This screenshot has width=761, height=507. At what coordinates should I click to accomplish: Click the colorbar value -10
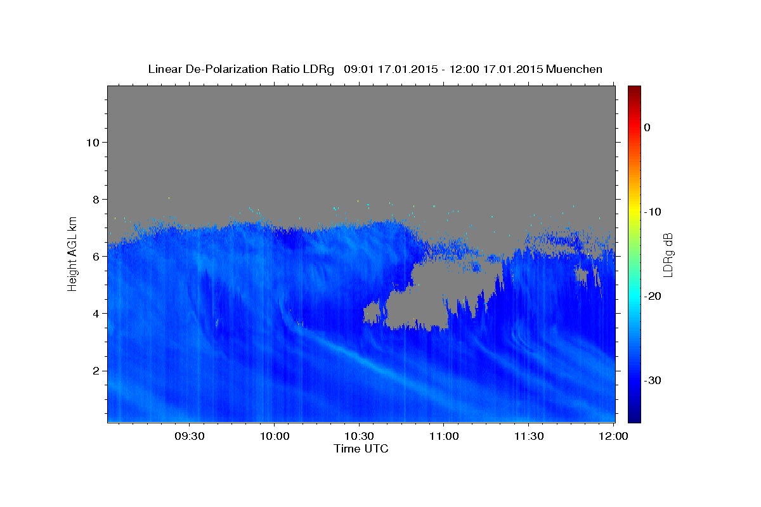[651, 212]
